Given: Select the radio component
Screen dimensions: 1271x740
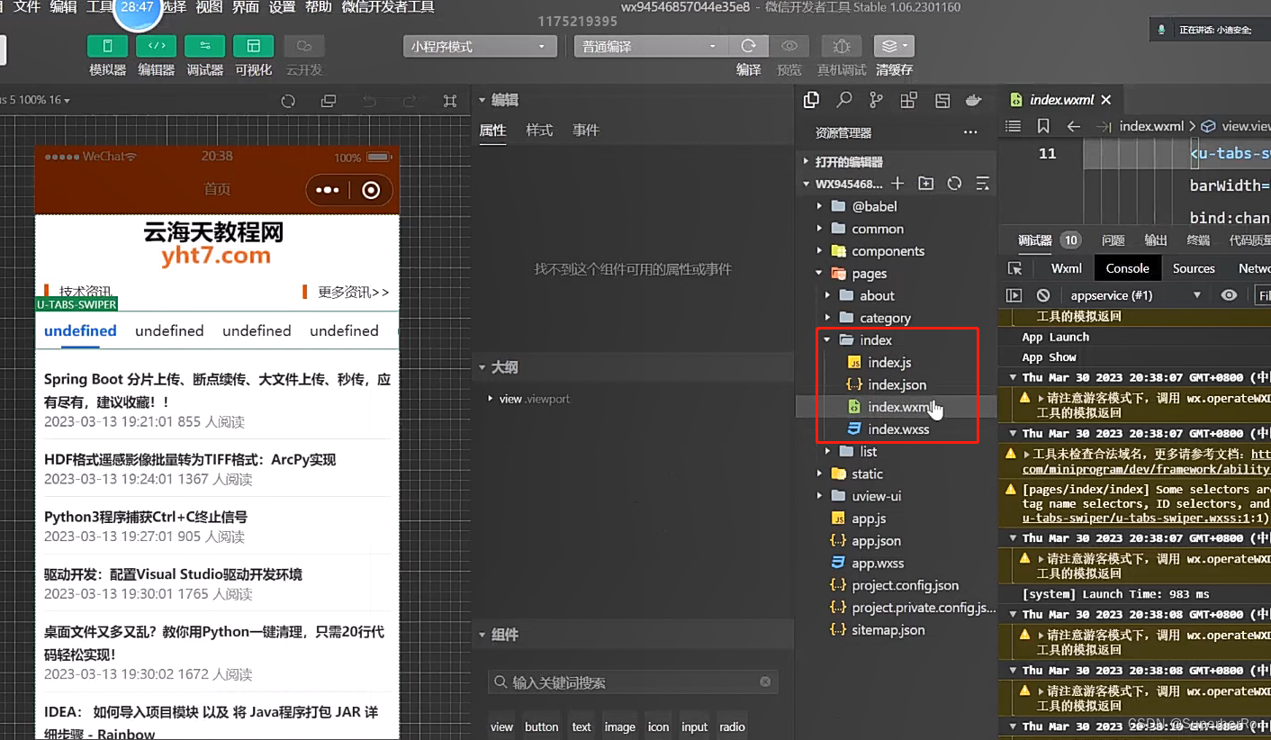Looking at the screenshot, I should tap(733, 726).
